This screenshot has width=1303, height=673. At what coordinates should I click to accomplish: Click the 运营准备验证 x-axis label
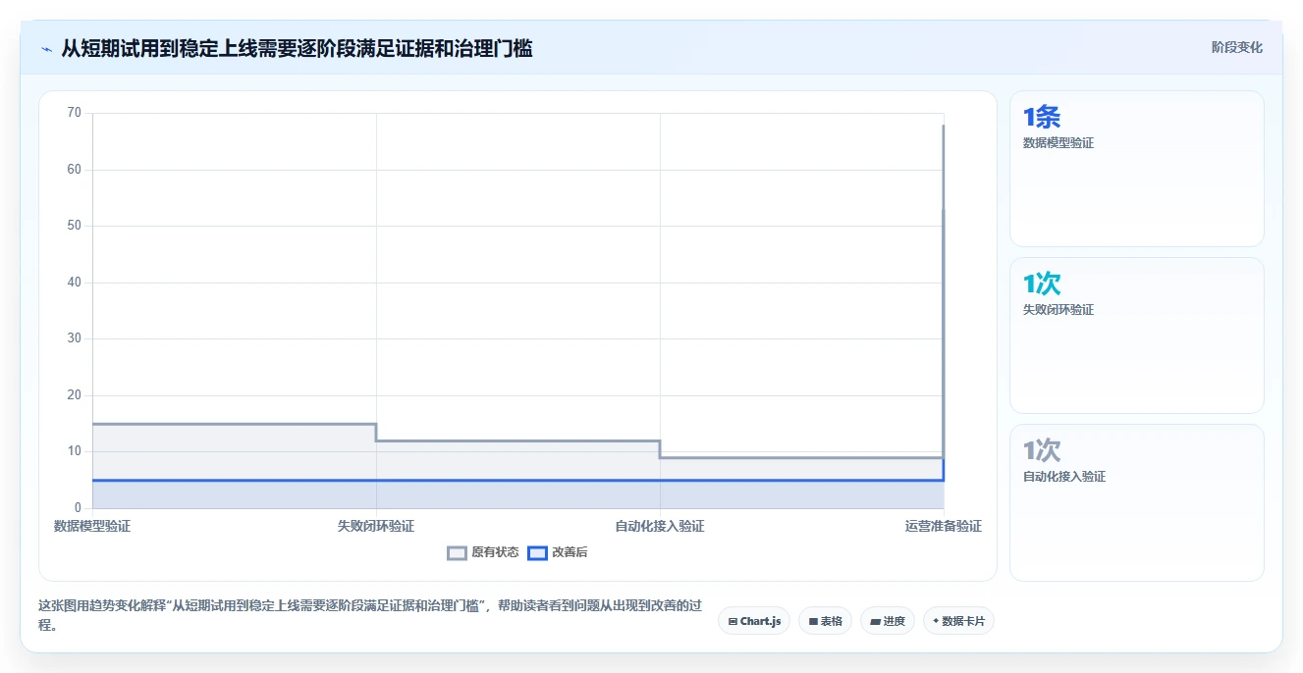click(944, 526)
